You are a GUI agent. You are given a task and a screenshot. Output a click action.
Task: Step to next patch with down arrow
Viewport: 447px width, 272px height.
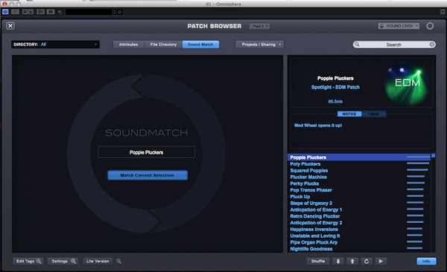pyautogui.click(x=338, y=261)
